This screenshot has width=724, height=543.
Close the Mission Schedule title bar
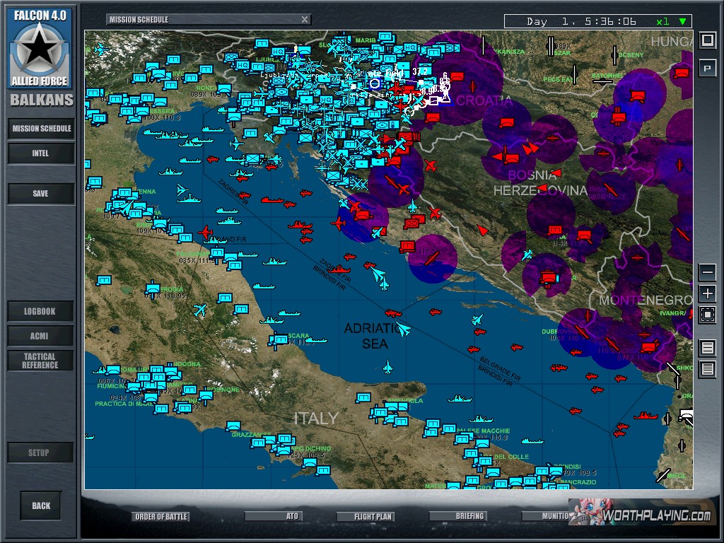tap(304, 20)
